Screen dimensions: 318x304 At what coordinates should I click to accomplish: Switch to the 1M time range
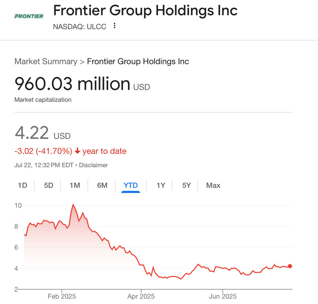point(74,185)
